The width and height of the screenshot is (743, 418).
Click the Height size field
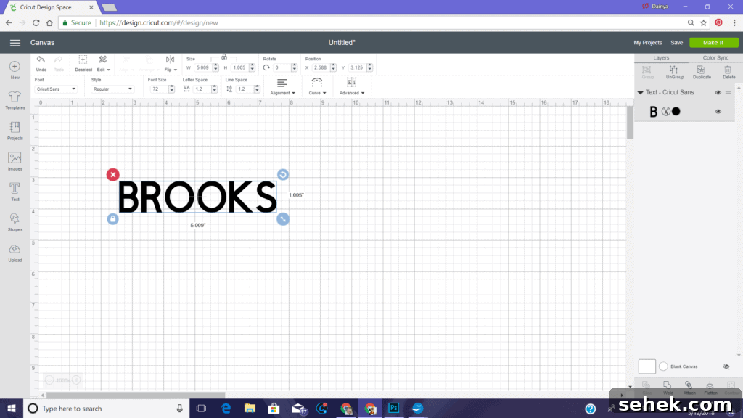pos(239,67)
